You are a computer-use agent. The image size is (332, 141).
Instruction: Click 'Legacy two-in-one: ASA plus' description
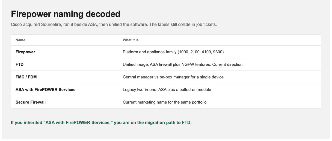pyautogui.click(x=167, y=90)
